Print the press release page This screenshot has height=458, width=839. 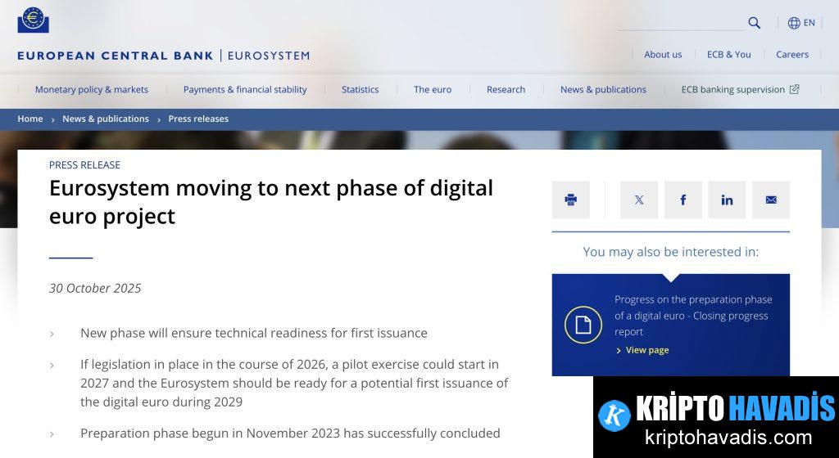pos(570,200)
